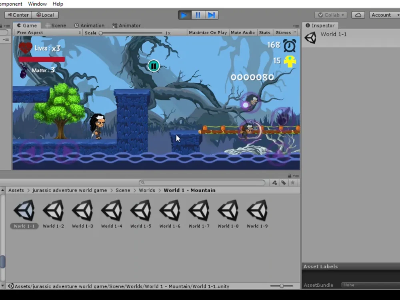This screenshot has width=400, height=300.
Task: Click the cloud services icon
Action: pos(358,15)
